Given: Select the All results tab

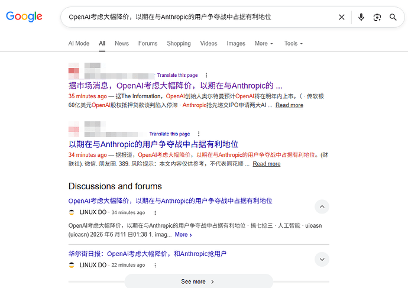Looking at the screenshot, I should click(x=102, y=43).
